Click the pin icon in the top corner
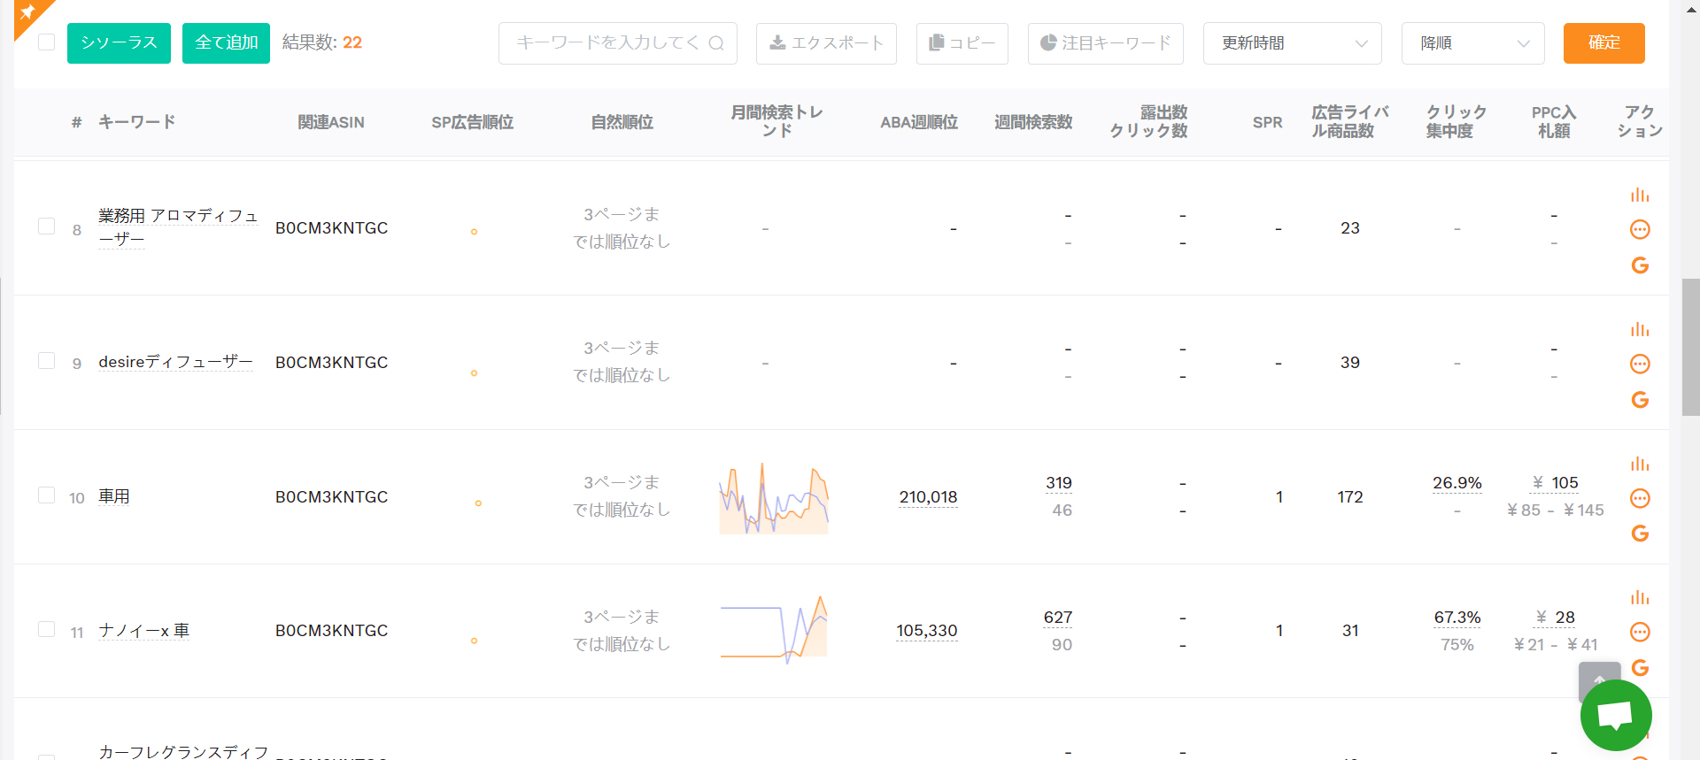Viewport: 1700px width, 760px height. (x=27, y=12)
